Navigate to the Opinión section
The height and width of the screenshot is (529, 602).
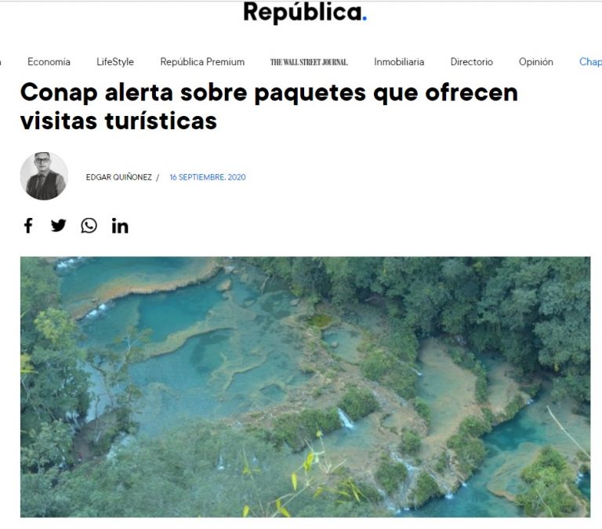pyautogui.click(x=536, y=62)
